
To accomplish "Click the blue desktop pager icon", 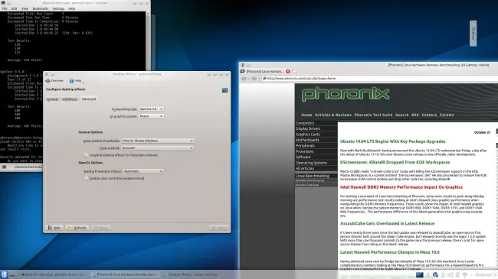I will coord(420,274).
